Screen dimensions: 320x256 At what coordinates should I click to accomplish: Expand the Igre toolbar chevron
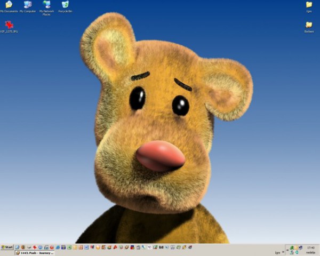coord(283,252)
